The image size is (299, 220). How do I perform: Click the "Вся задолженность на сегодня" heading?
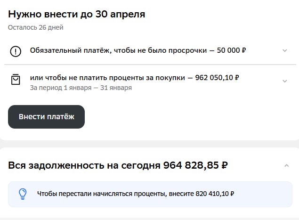click(x=84, y=165)
